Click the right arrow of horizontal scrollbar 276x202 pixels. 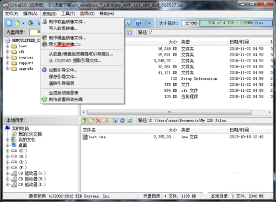coord(269,112)
